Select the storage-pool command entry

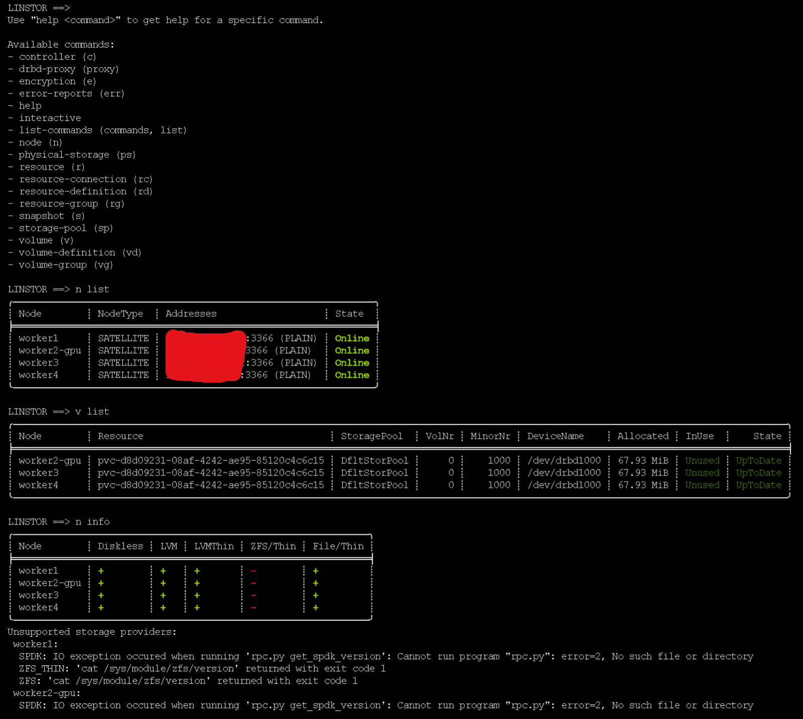click(x=53, y=228)
